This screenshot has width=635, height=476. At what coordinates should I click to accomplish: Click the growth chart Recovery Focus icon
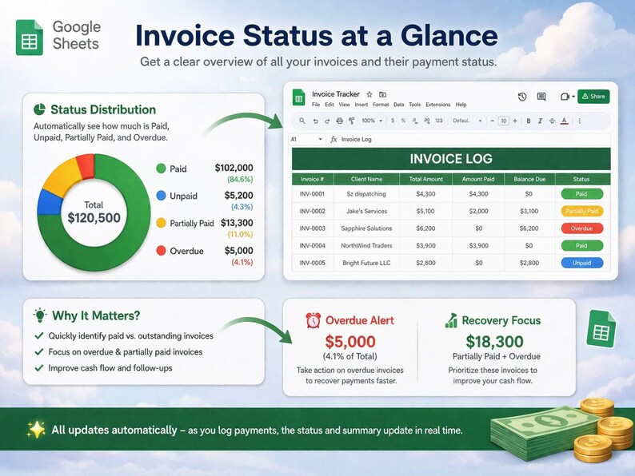[451, 320]
